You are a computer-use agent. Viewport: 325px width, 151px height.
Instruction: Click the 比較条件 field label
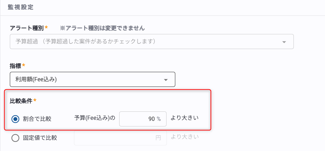point(21,101)
